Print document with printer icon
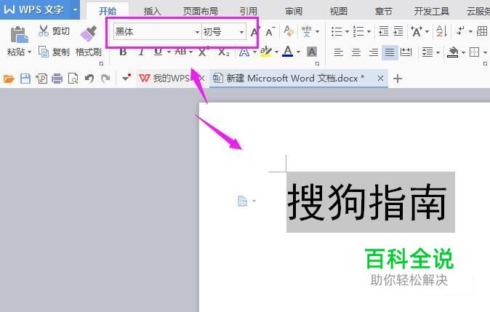 57,79
